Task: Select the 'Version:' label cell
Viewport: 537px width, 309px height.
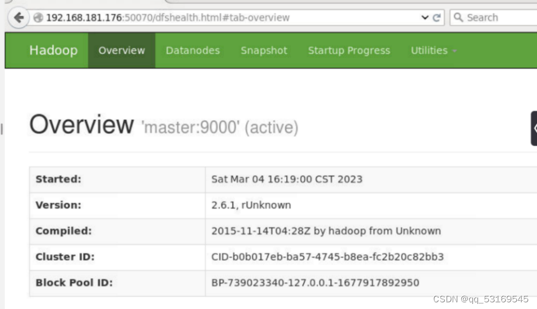Action: [x=117, y=205]
